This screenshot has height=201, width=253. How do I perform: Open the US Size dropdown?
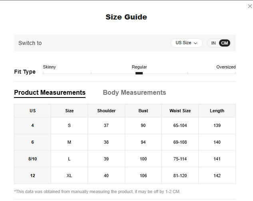coord(186,43)
